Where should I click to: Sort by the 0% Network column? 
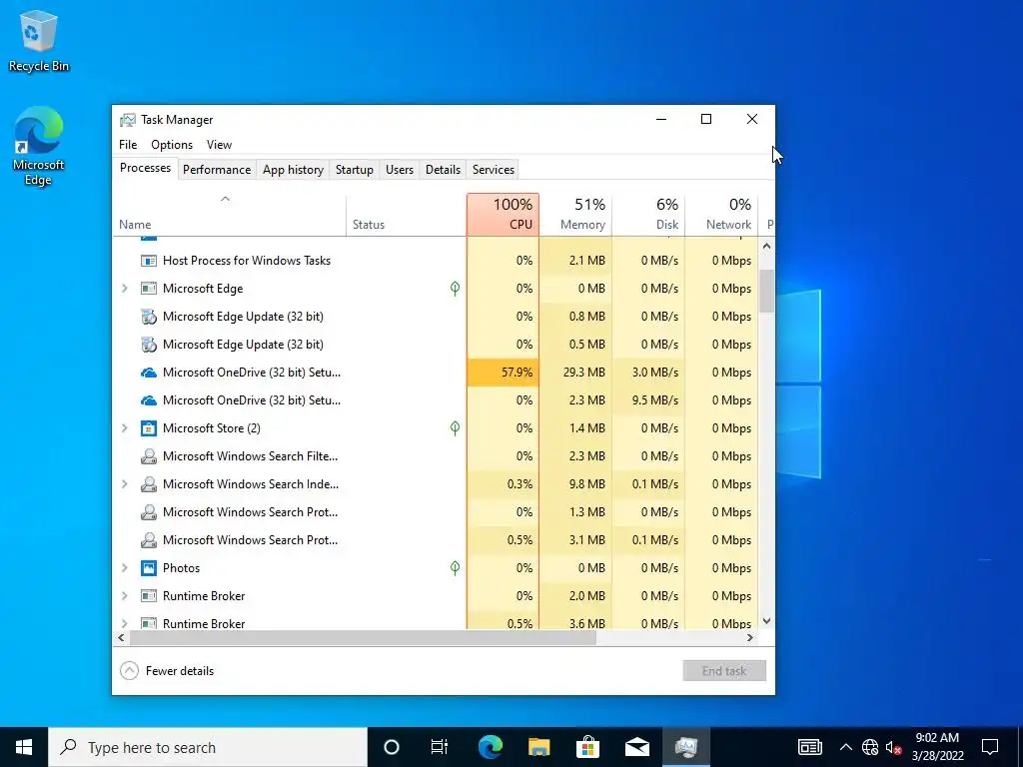pyautogui.click(x=722, y=216)
